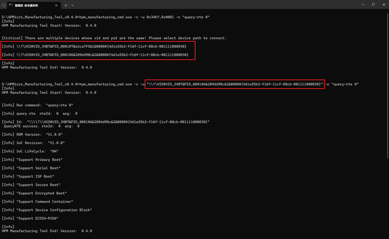Screen dimensions: 389x239
Task: Close the terminal window
Action: [384, 4]
